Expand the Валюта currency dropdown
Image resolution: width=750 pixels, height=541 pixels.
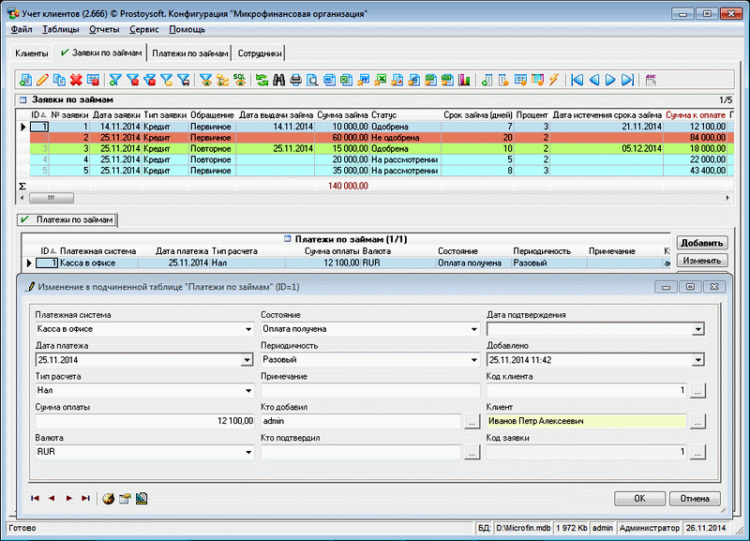point(248,452)
